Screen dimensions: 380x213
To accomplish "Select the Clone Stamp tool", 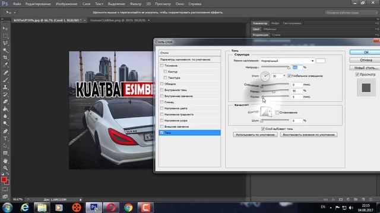I will pyautogui.click(x=5, y=87).
